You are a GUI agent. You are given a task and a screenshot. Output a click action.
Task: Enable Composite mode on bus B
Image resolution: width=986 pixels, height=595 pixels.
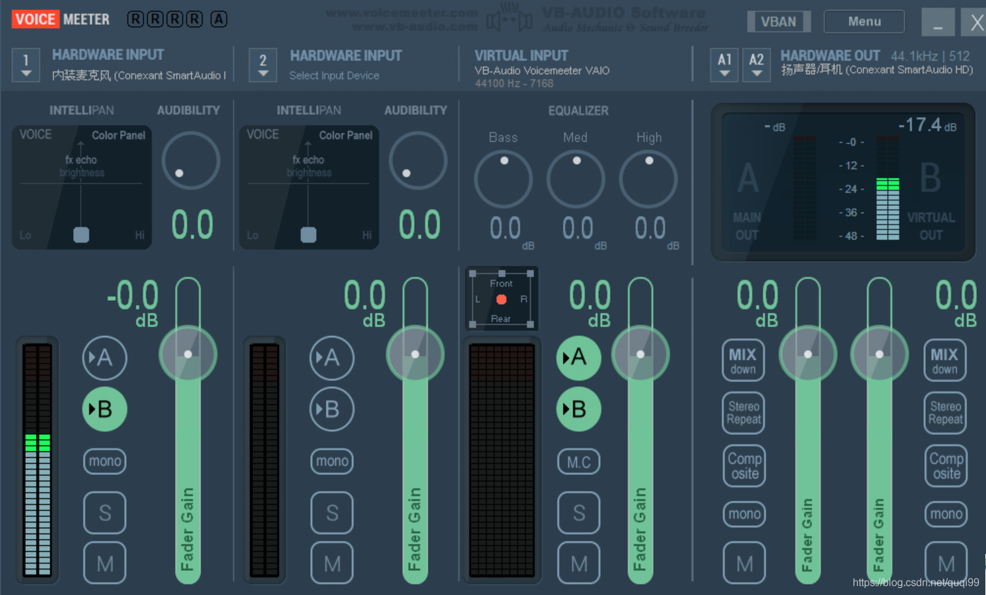[946, 466]
